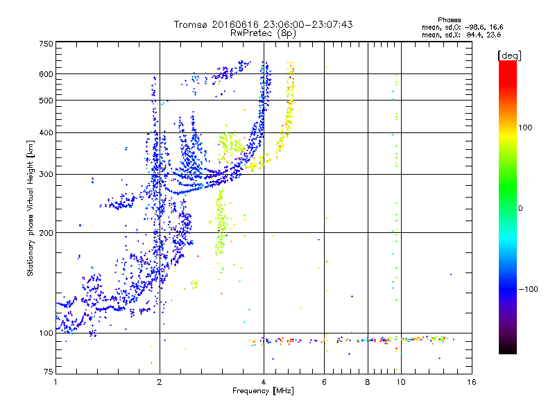
Task: Click the 'mean, sd,X: 84.4, 23.6' line
Action: [x=461, y=35]
